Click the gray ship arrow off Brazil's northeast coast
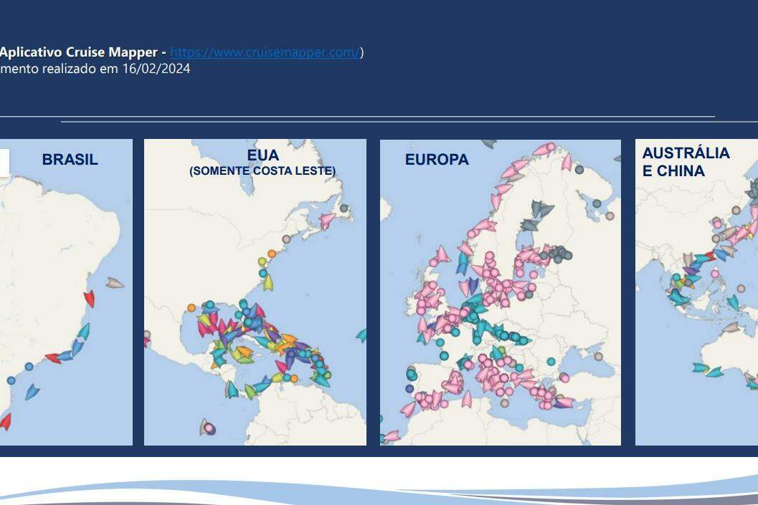Screen dimensions: 758x505 click(x=115, y=283)
